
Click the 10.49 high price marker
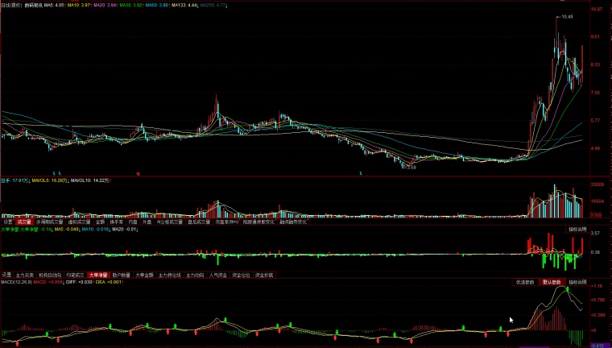[567, 17]
